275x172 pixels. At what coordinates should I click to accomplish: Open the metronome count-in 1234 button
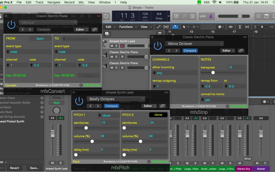click(x=202, y=16)
